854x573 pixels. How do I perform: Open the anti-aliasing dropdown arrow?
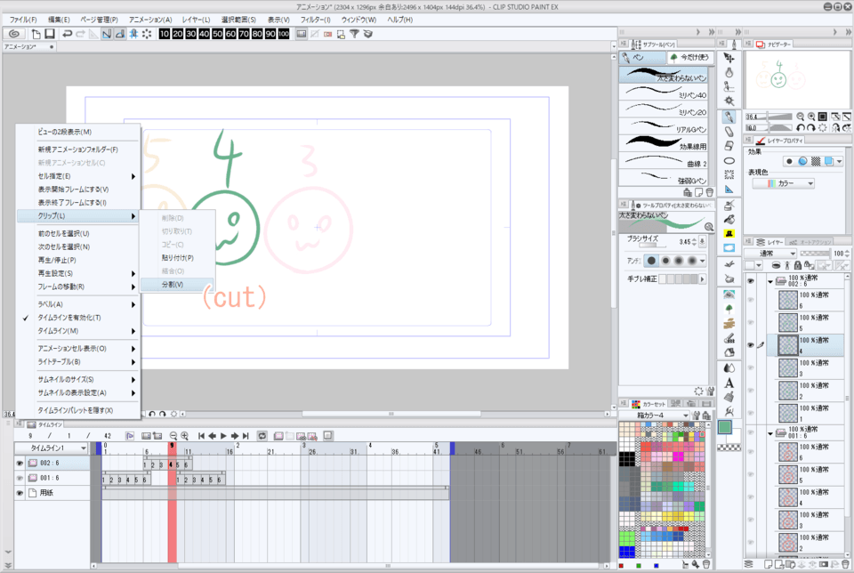coord(702,261)
